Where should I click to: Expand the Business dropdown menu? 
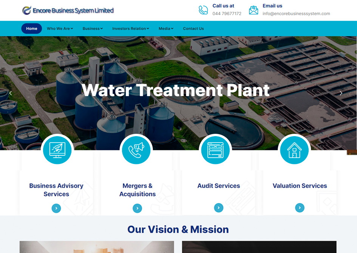click(x=93, y=29)
